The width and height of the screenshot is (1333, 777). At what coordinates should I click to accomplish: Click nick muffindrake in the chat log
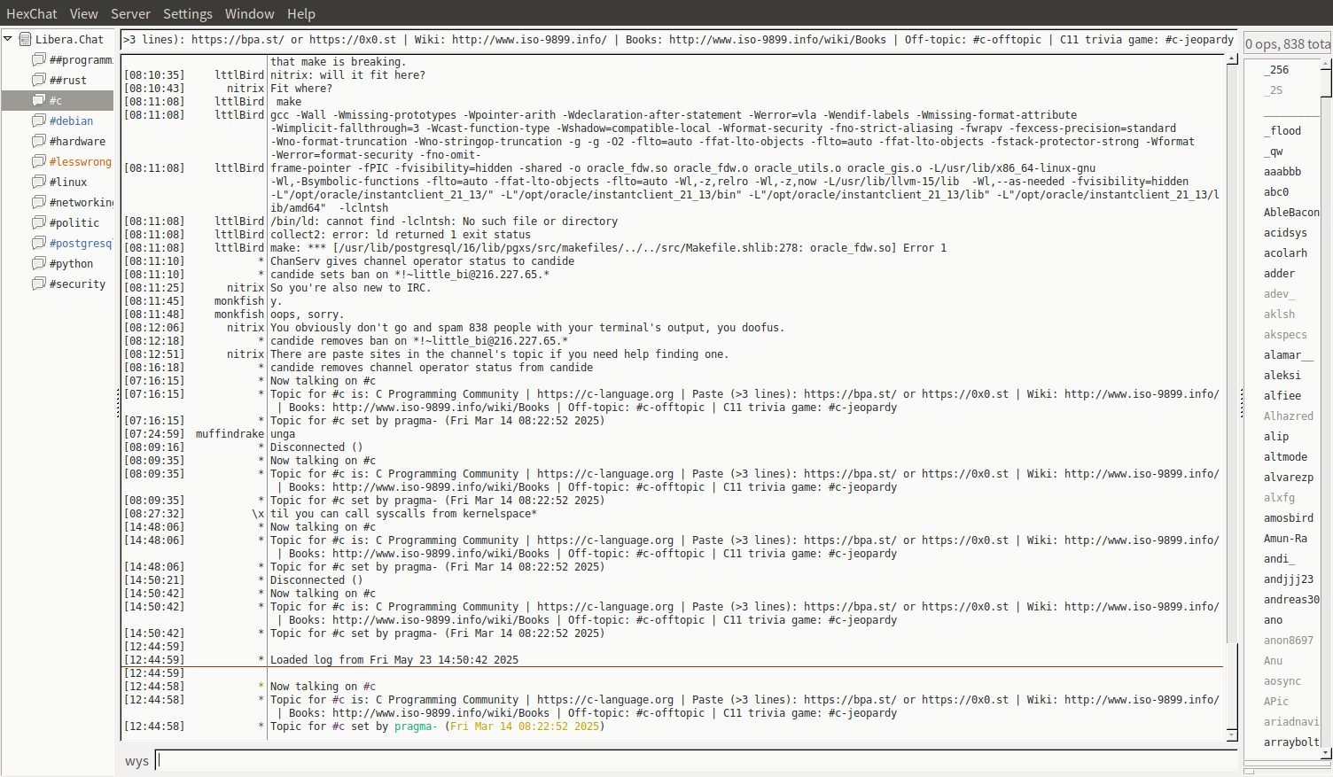(230, 434)
